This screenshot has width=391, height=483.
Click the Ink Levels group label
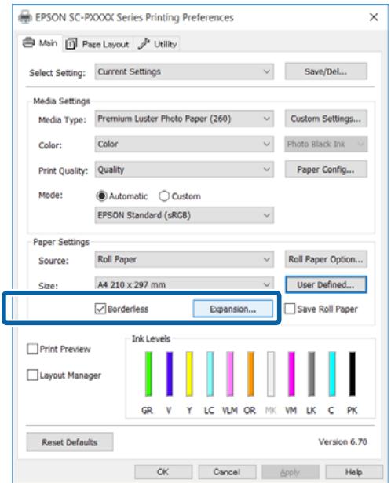(152, 338)
